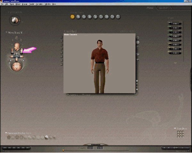Open the Window menu
This screenshot has width=192, height=153.
(x=48, y=4)
